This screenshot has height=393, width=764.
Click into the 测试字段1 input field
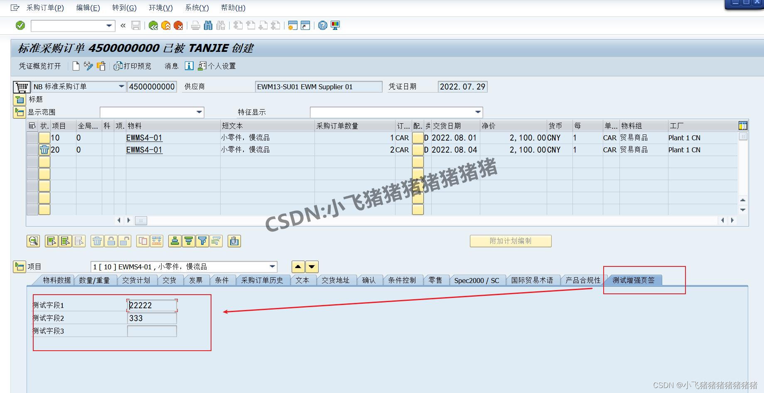point(152,305)
